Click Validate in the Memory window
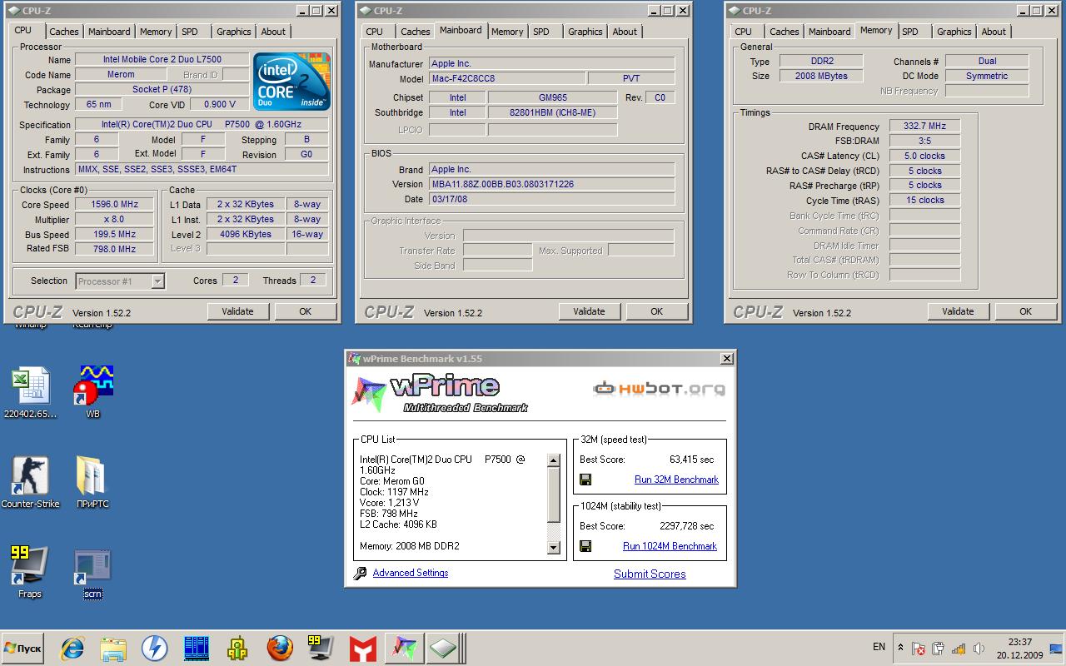Screen dimensions: 1066x666 (x=958, y=311)
